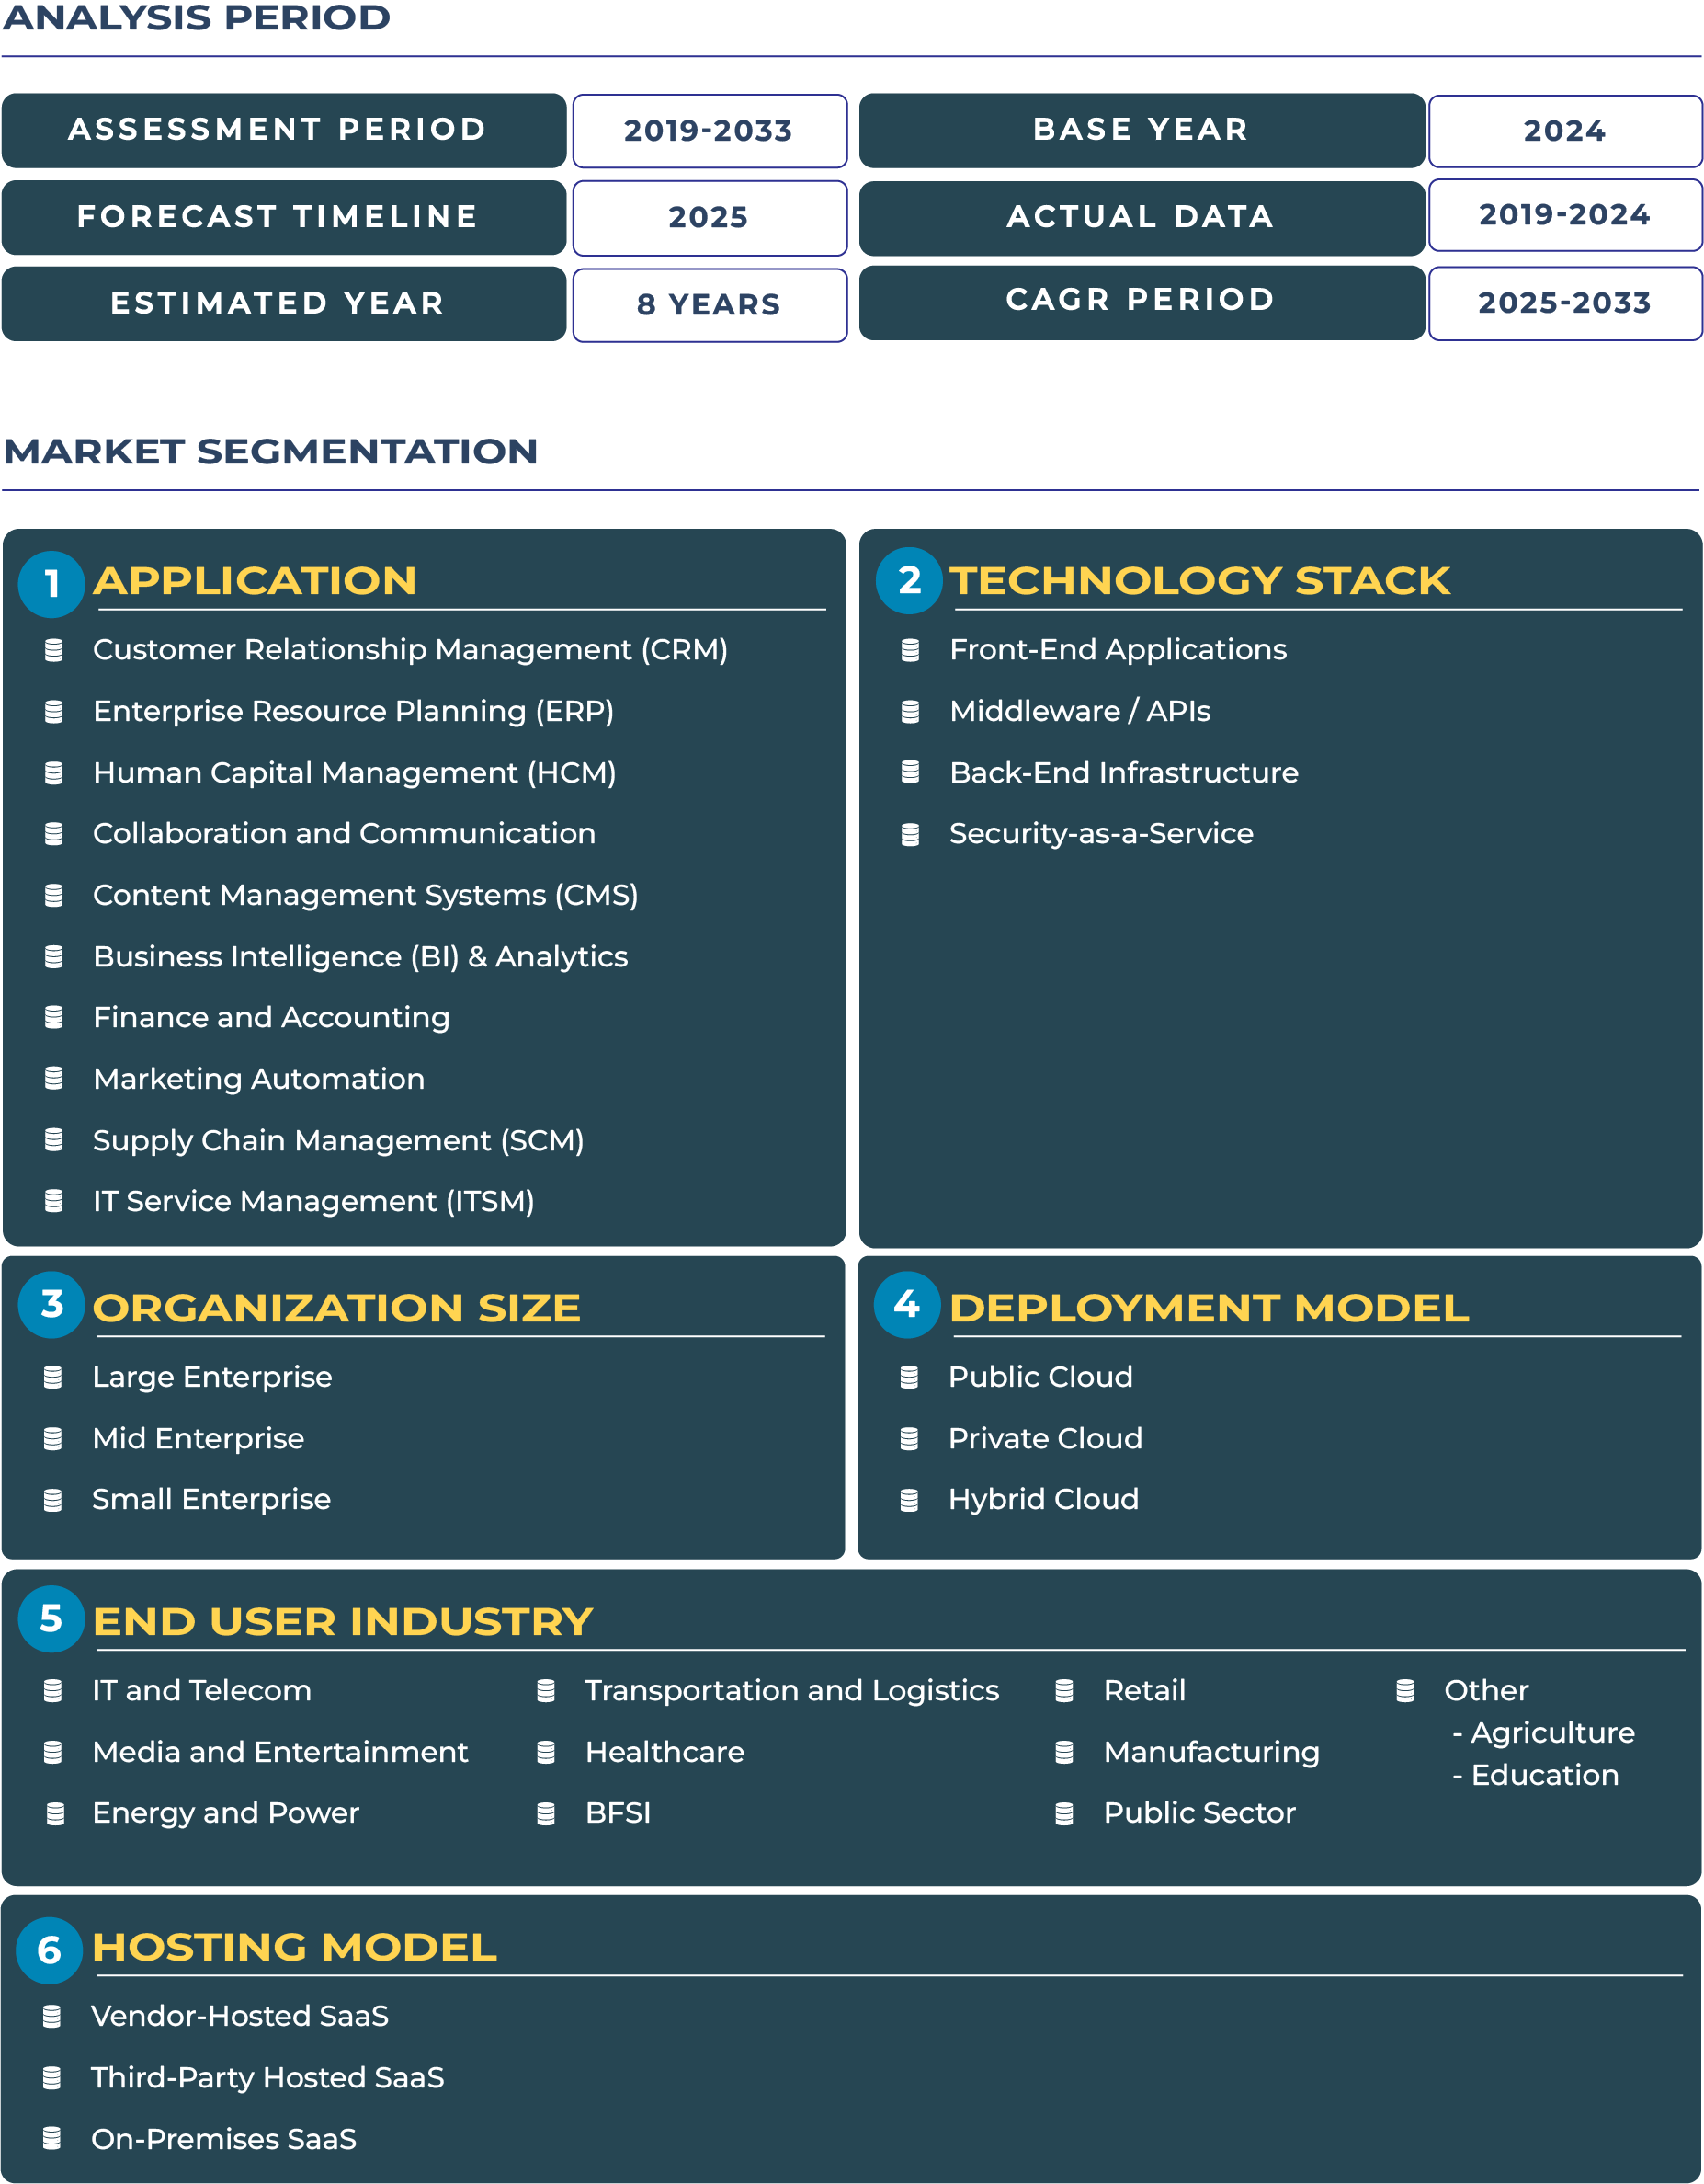
Task: Select the icon next to Vendor-Hosted SaaS
Action: click(x=54, y=2017)
